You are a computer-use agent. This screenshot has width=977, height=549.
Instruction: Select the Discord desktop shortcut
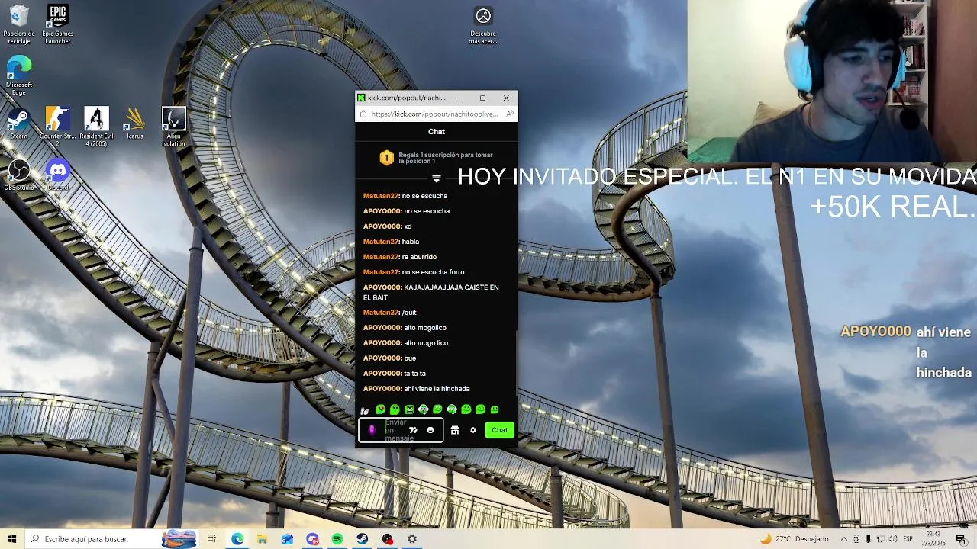(57, 175)
